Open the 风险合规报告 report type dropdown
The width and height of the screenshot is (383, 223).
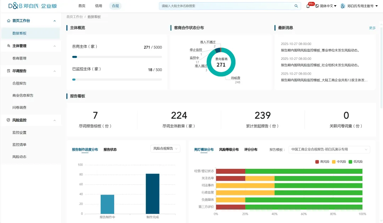pyautogui.click(x=165, y=148)
